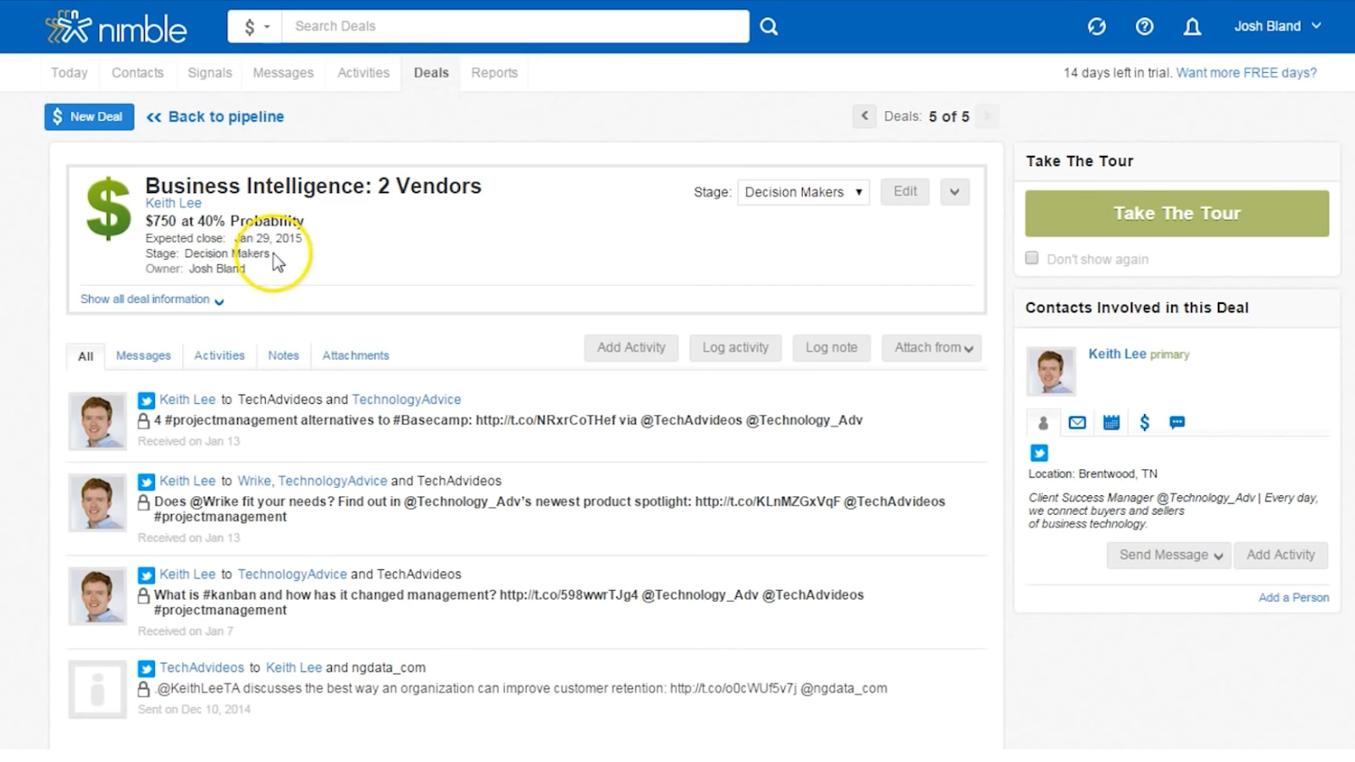The height and width of the screenshot is (762, 1355).
Task: Start the Take The Tour green button
Action: [x=1177, y=213]
